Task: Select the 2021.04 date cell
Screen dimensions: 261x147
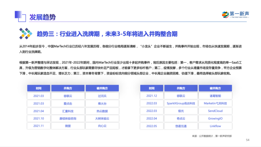Action: tap(39, 111)
